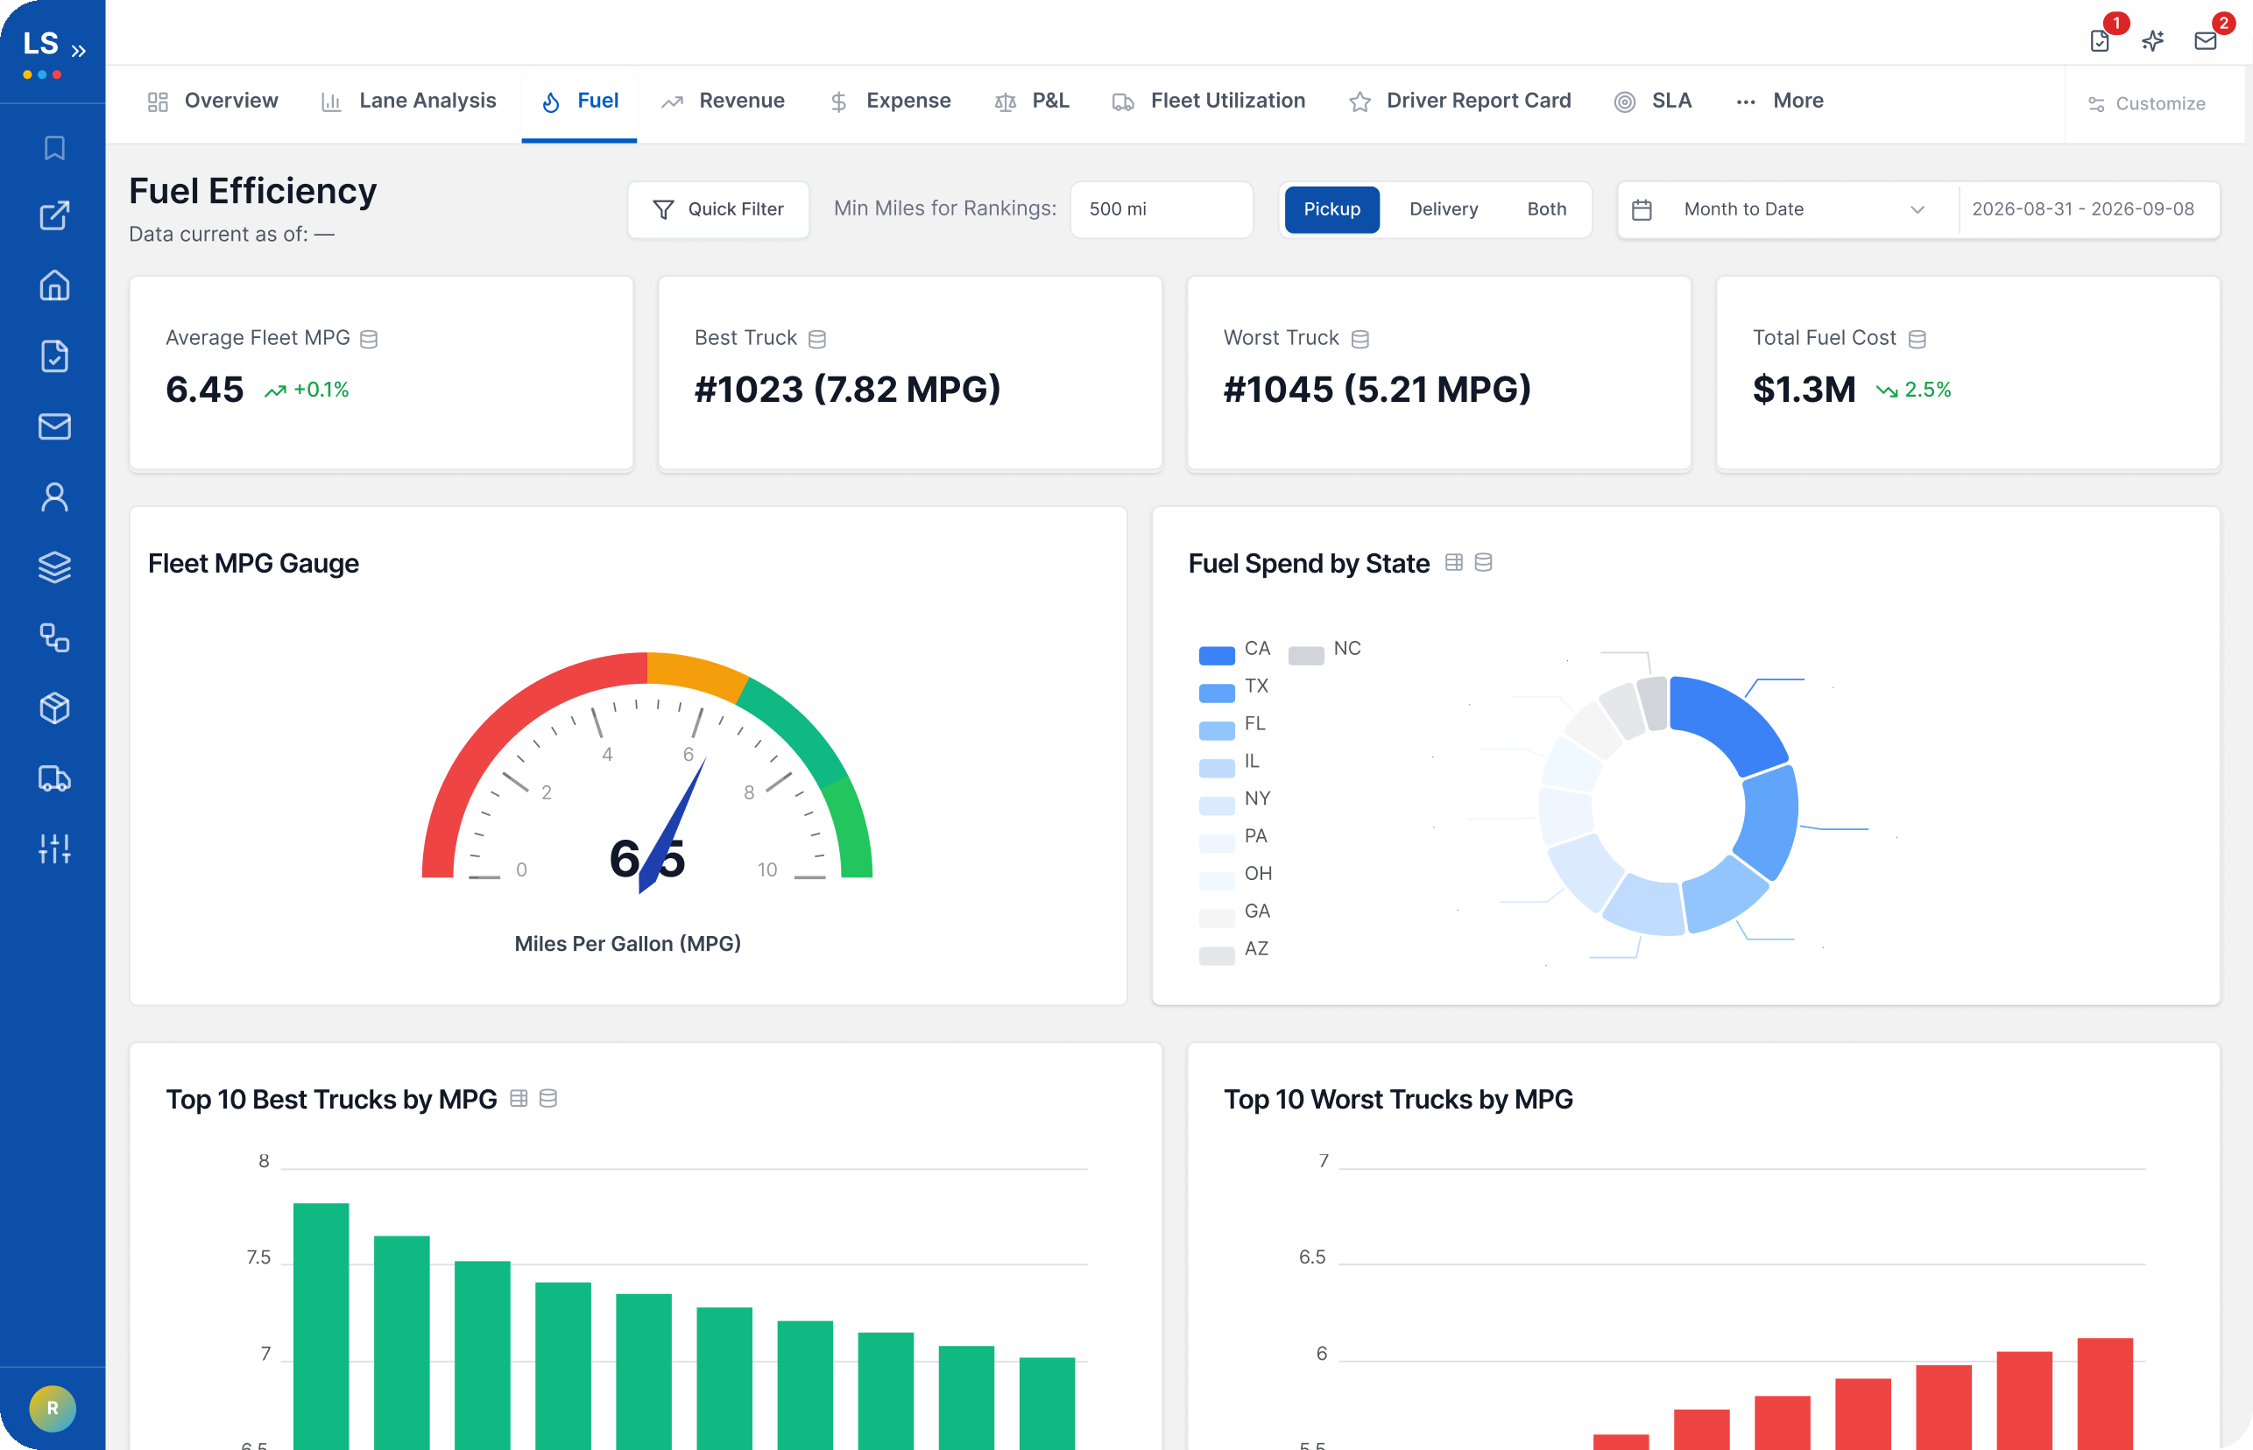This screenshot has width=2253, height=1450.
Task: Select the Both toggle option
Action: pos(1547,209)
